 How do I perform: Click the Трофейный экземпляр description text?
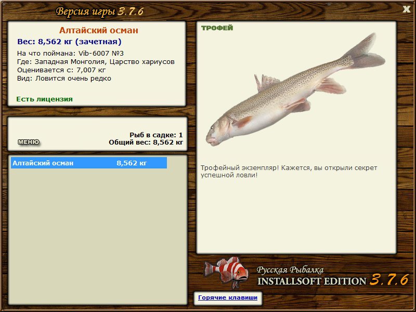(289, 172)
